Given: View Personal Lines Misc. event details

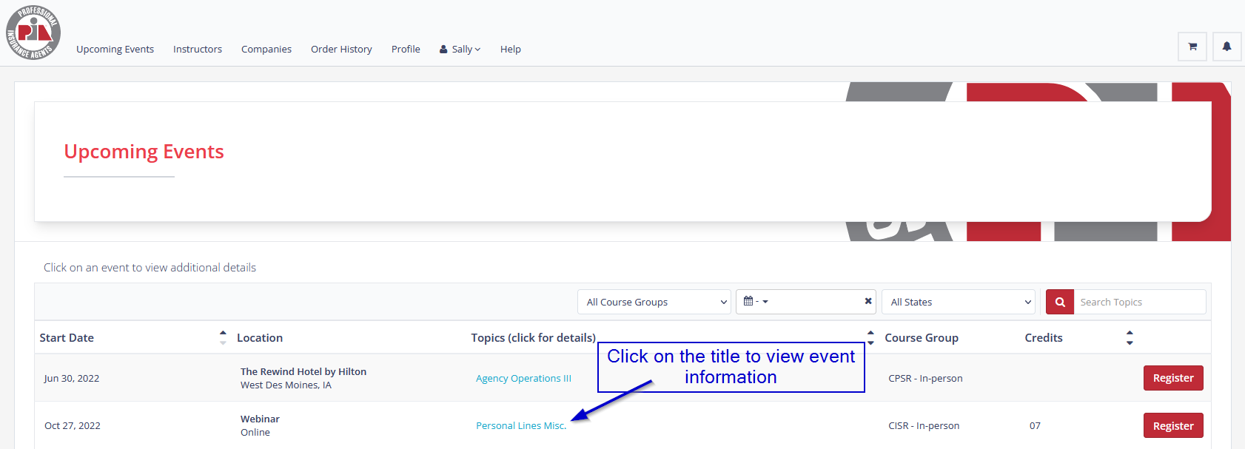Looking at the screenshot, I should pyautogui.click(x=520, y=425).
